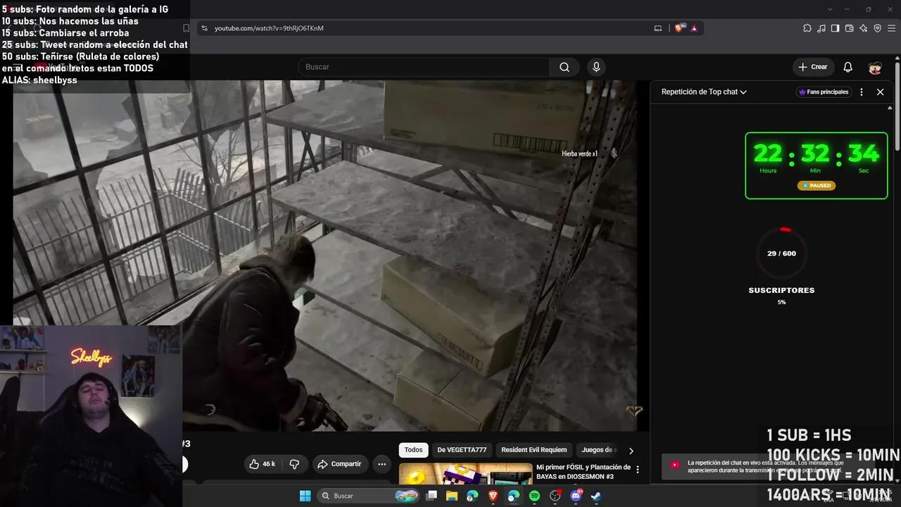Click the dislike thumbs-down button

click(x=294, y=464)
